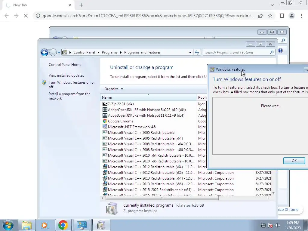Select Programs and Features breadcrumb segment
308x231 pixels.
[x=142, y=52]
